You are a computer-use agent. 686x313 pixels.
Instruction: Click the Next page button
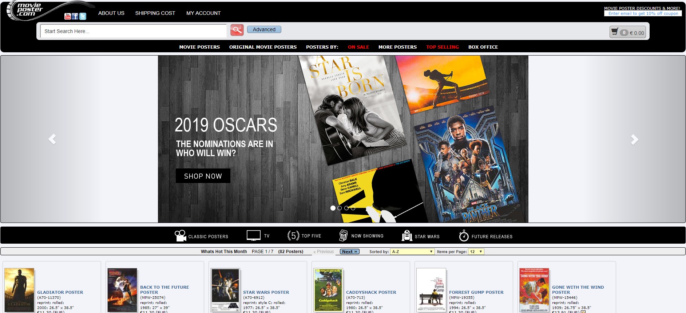tap(350, 252)
